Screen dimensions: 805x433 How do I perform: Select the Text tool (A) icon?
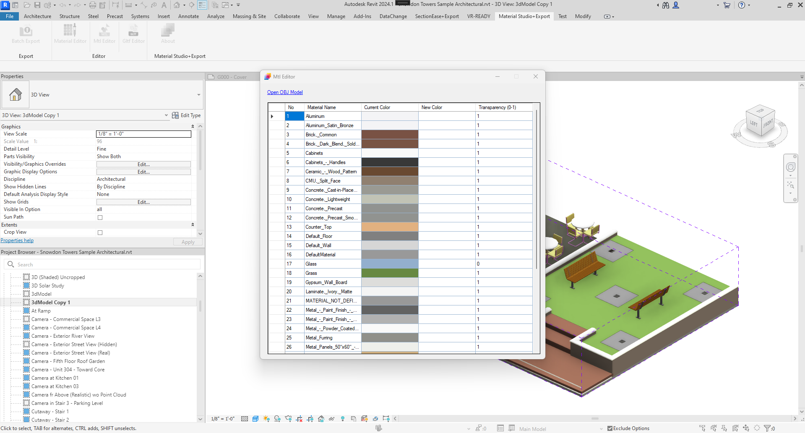pyautogui.click(x=164, y=5)
